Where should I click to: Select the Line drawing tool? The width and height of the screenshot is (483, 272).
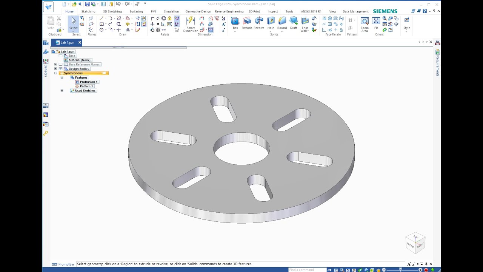coord(102,18)
